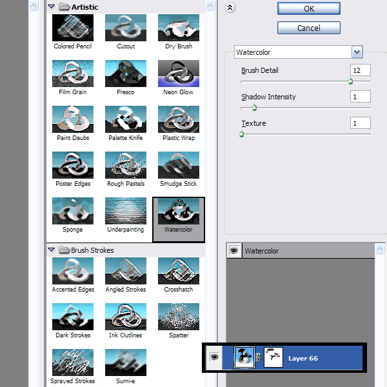Collapse filter gallery with double-chevron button

coord(231,8)
